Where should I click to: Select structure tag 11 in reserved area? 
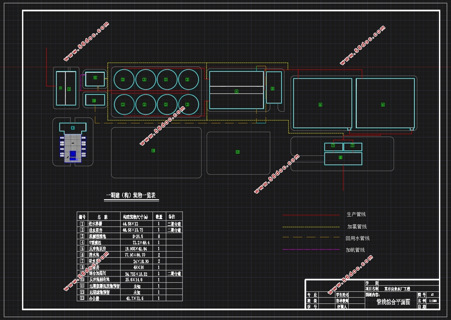[x=153, y=151]
